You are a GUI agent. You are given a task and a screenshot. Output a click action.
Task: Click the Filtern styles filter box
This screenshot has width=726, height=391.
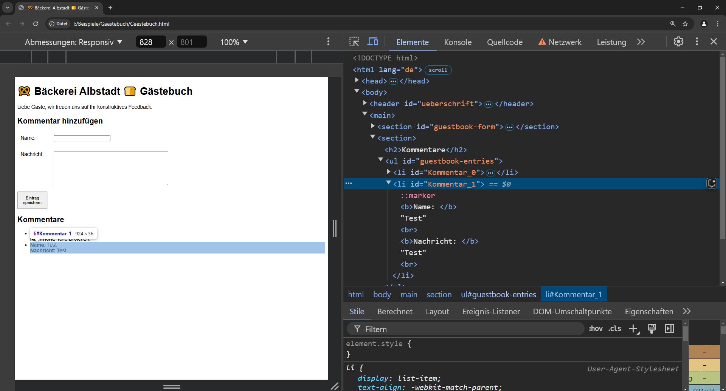[465, 329]
